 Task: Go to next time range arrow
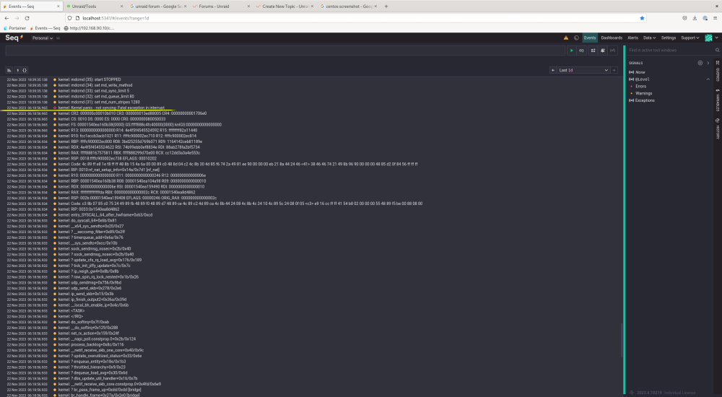pyautogui.click(x=614, y=70)
